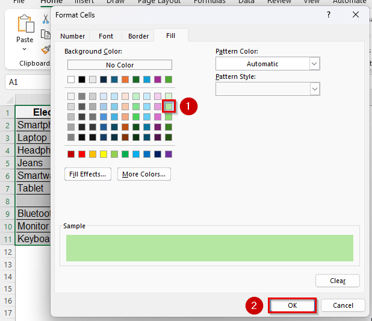Switch to the Border tab
372x321 pixels.
(138, 36)
